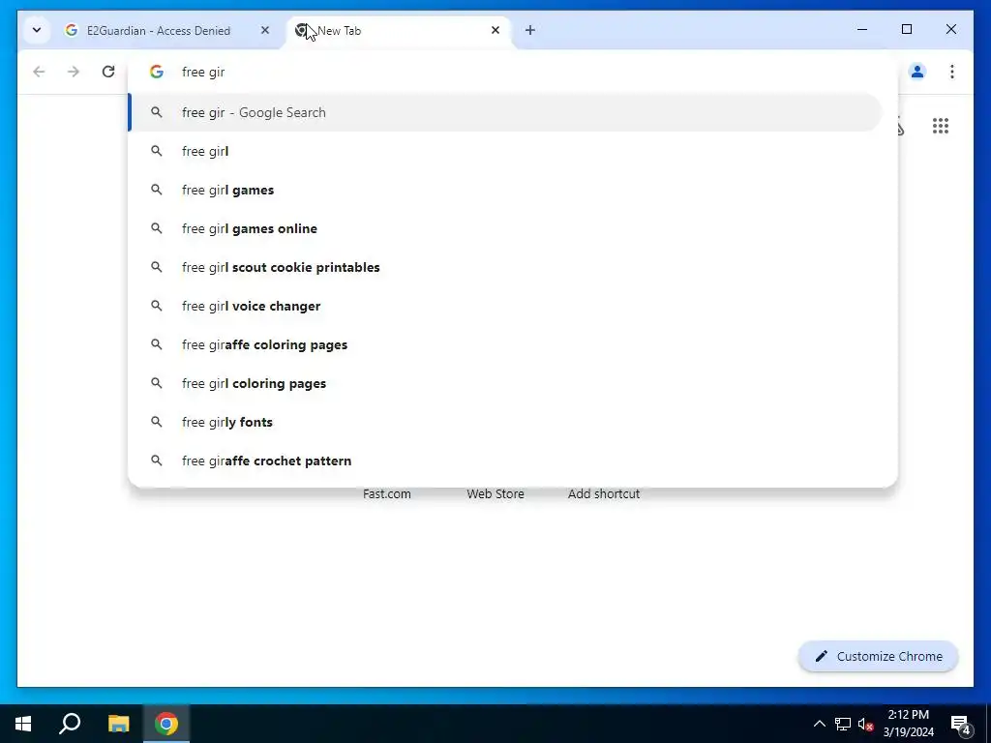
Task: Show hidden system tray icons
Action: coord(819,724)
